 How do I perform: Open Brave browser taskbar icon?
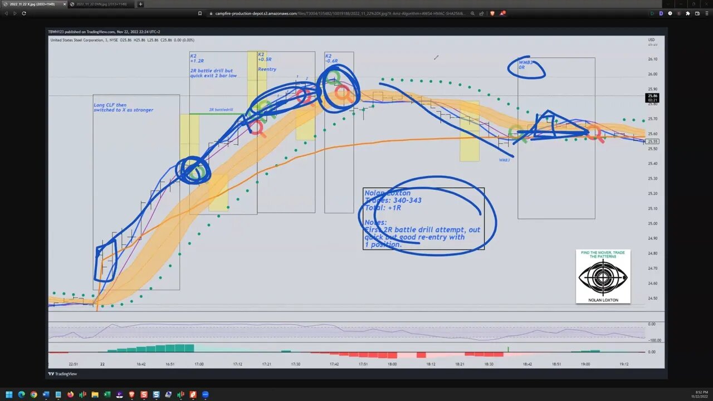(x=131, y=394)
